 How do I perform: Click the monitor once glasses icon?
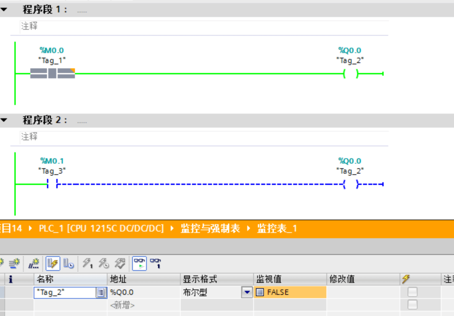tap(156, 263)
